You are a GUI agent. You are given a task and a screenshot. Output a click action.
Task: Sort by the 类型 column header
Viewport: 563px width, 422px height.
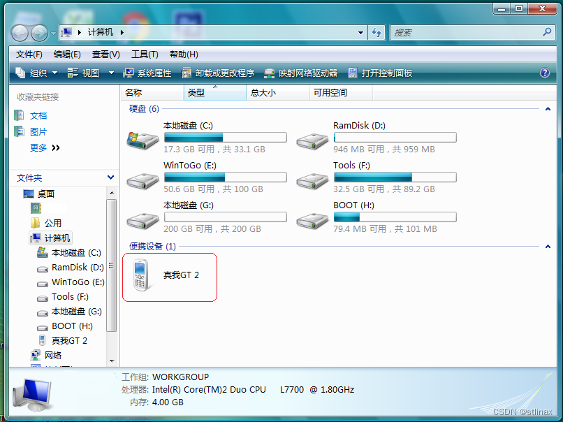pyautogui.click(x=215, y=93)
